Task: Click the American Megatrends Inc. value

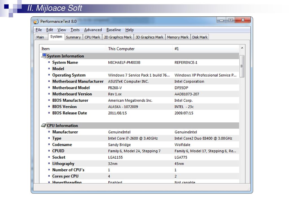Action: 130,101
